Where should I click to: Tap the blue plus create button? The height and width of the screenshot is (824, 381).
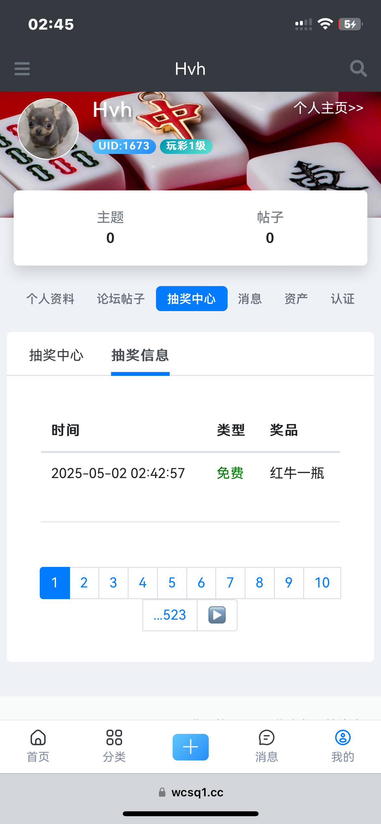tap(190, 747)
